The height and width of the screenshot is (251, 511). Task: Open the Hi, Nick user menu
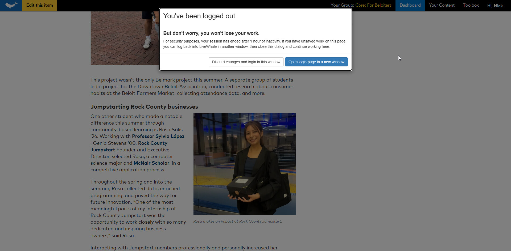pyautogui.click(x=495, y=6)
